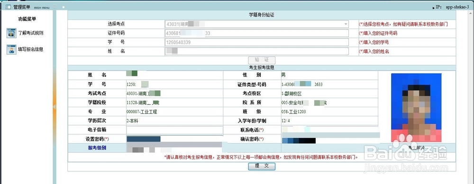Click the 性别 value 男
Viewport: 474px width, 184px height.
click(x=283, y=75)
